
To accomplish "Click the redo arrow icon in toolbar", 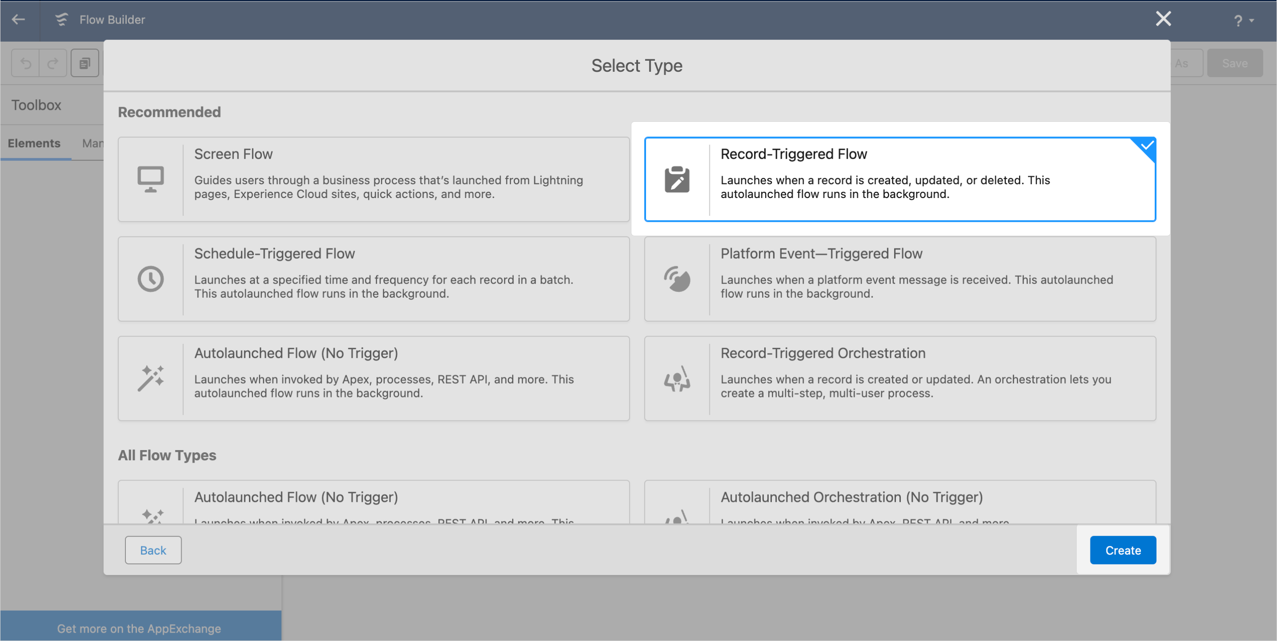I will pos(53,63).
